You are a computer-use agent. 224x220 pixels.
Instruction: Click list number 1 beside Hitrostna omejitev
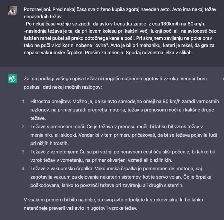coord(24,102)
